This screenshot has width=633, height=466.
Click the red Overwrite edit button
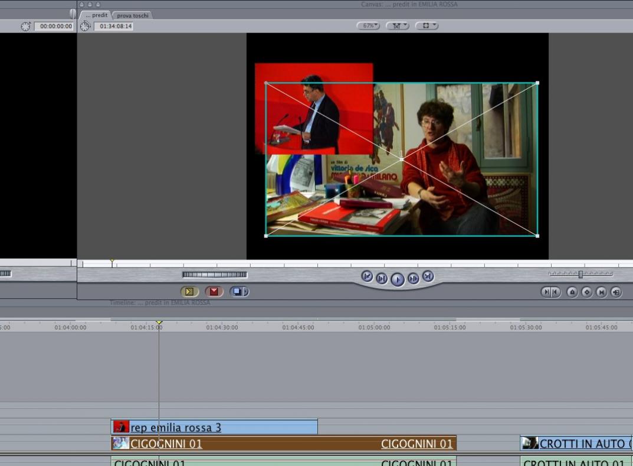point(214,291)
